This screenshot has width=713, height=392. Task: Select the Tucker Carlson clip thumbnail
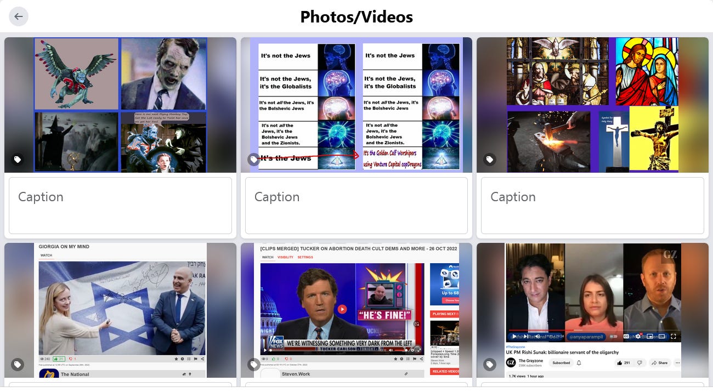[356, 310]
